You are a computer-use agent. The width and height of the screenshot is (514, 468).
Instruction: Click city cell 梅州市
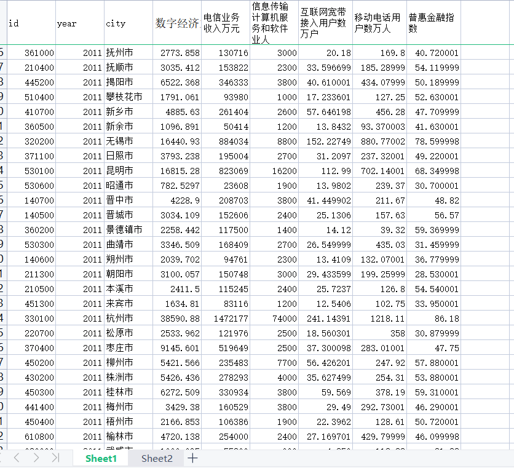tap(128, 407)
